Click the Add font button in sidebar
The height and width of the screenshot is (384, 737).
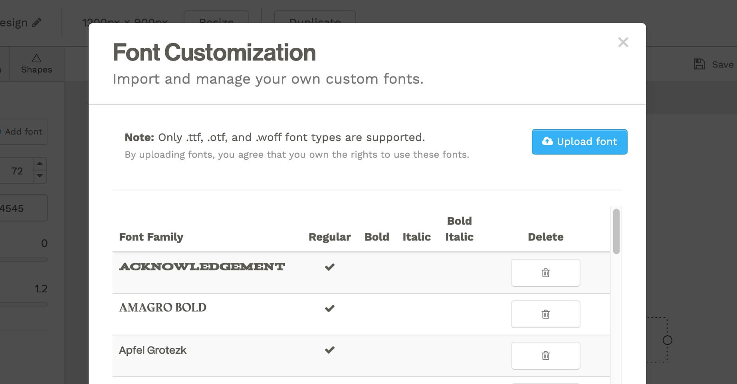pyautogui.click(x=23, y=132)
